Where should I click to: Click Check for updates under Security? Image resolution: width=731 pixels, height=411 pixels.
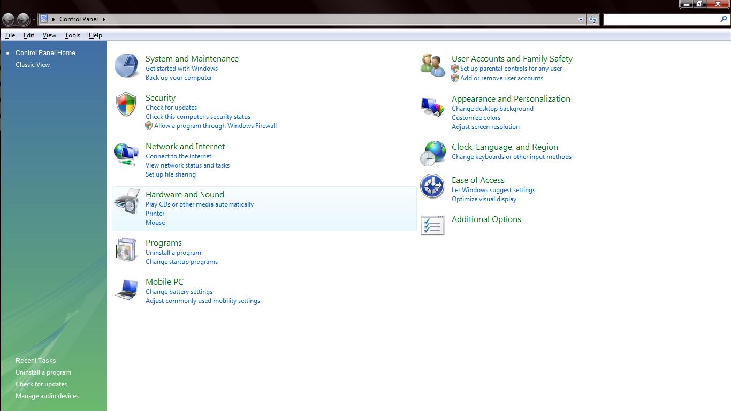(171, 108)
